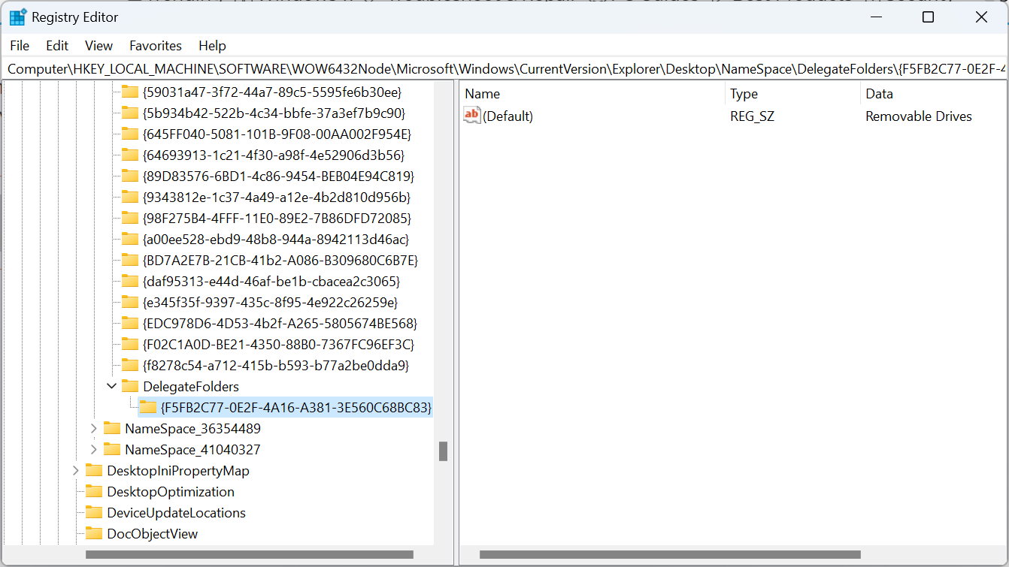
Task: Open the File menu
Action: [x=20, y=46]
